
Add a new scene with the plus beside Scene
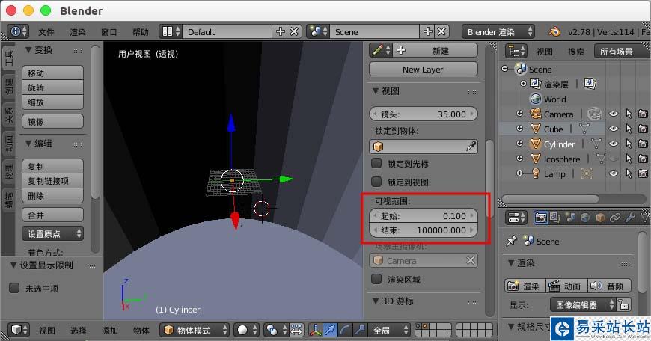427,31
